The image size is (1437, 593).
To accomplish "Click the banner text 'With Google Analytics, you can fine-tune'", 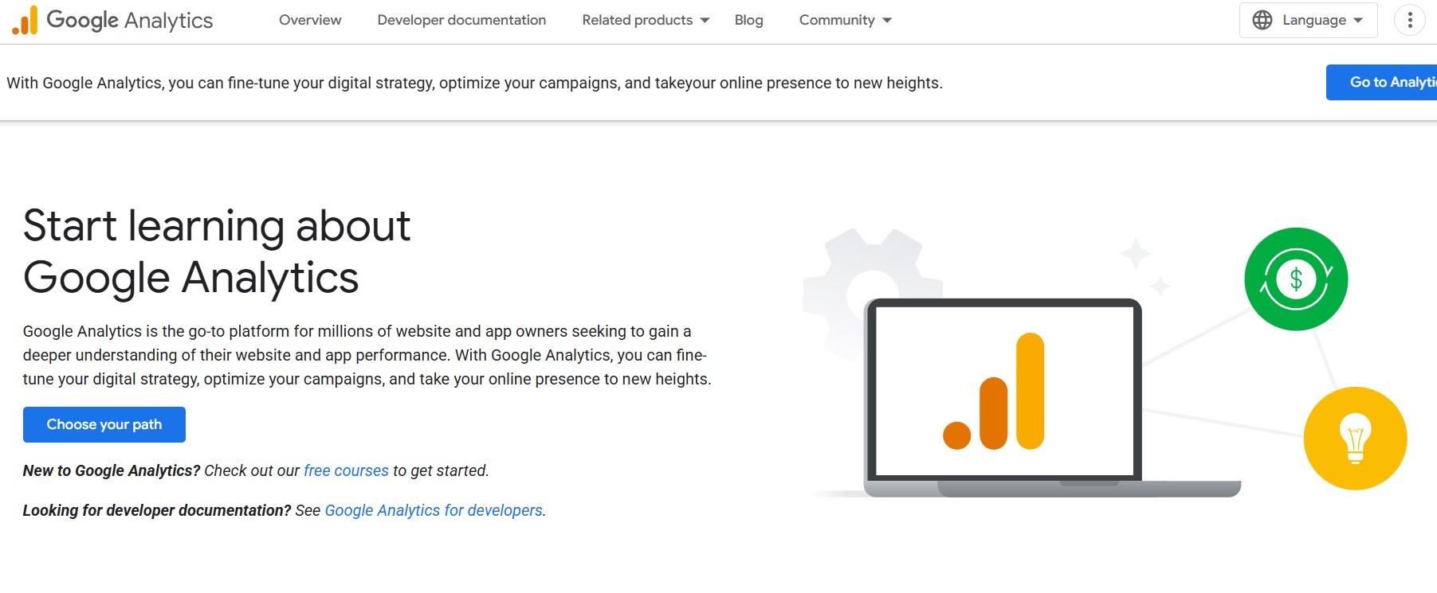I will click(474, 83).
